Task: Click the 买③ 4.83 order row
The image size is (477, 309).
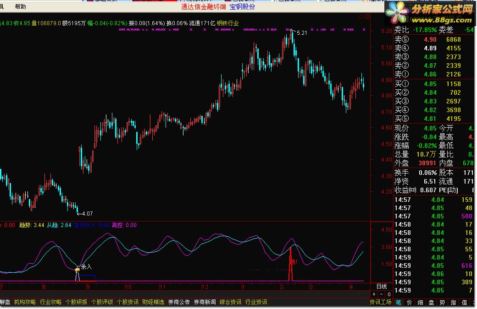Action: pyautogui.click(x=434, y=101)
